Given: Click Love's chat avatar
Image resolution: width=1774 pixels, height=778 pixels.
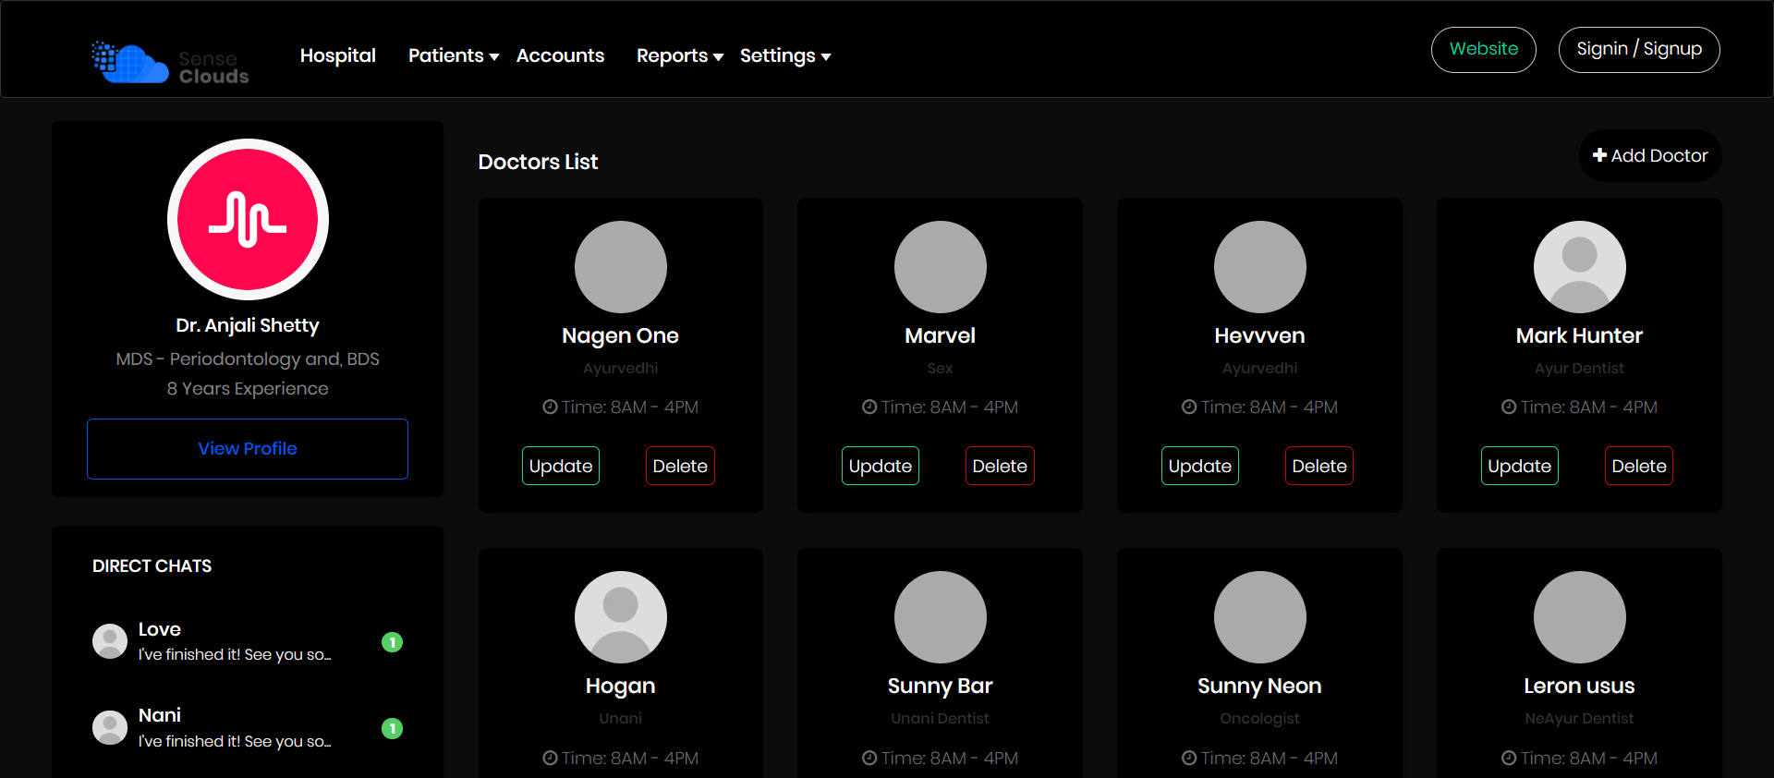Looking at the screenshot, I should 110,641.
